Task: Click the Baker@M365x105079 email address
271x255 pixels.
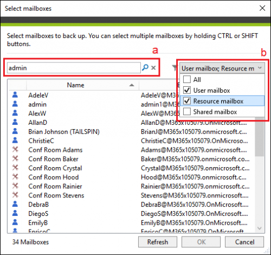Action: coord(195,159)
